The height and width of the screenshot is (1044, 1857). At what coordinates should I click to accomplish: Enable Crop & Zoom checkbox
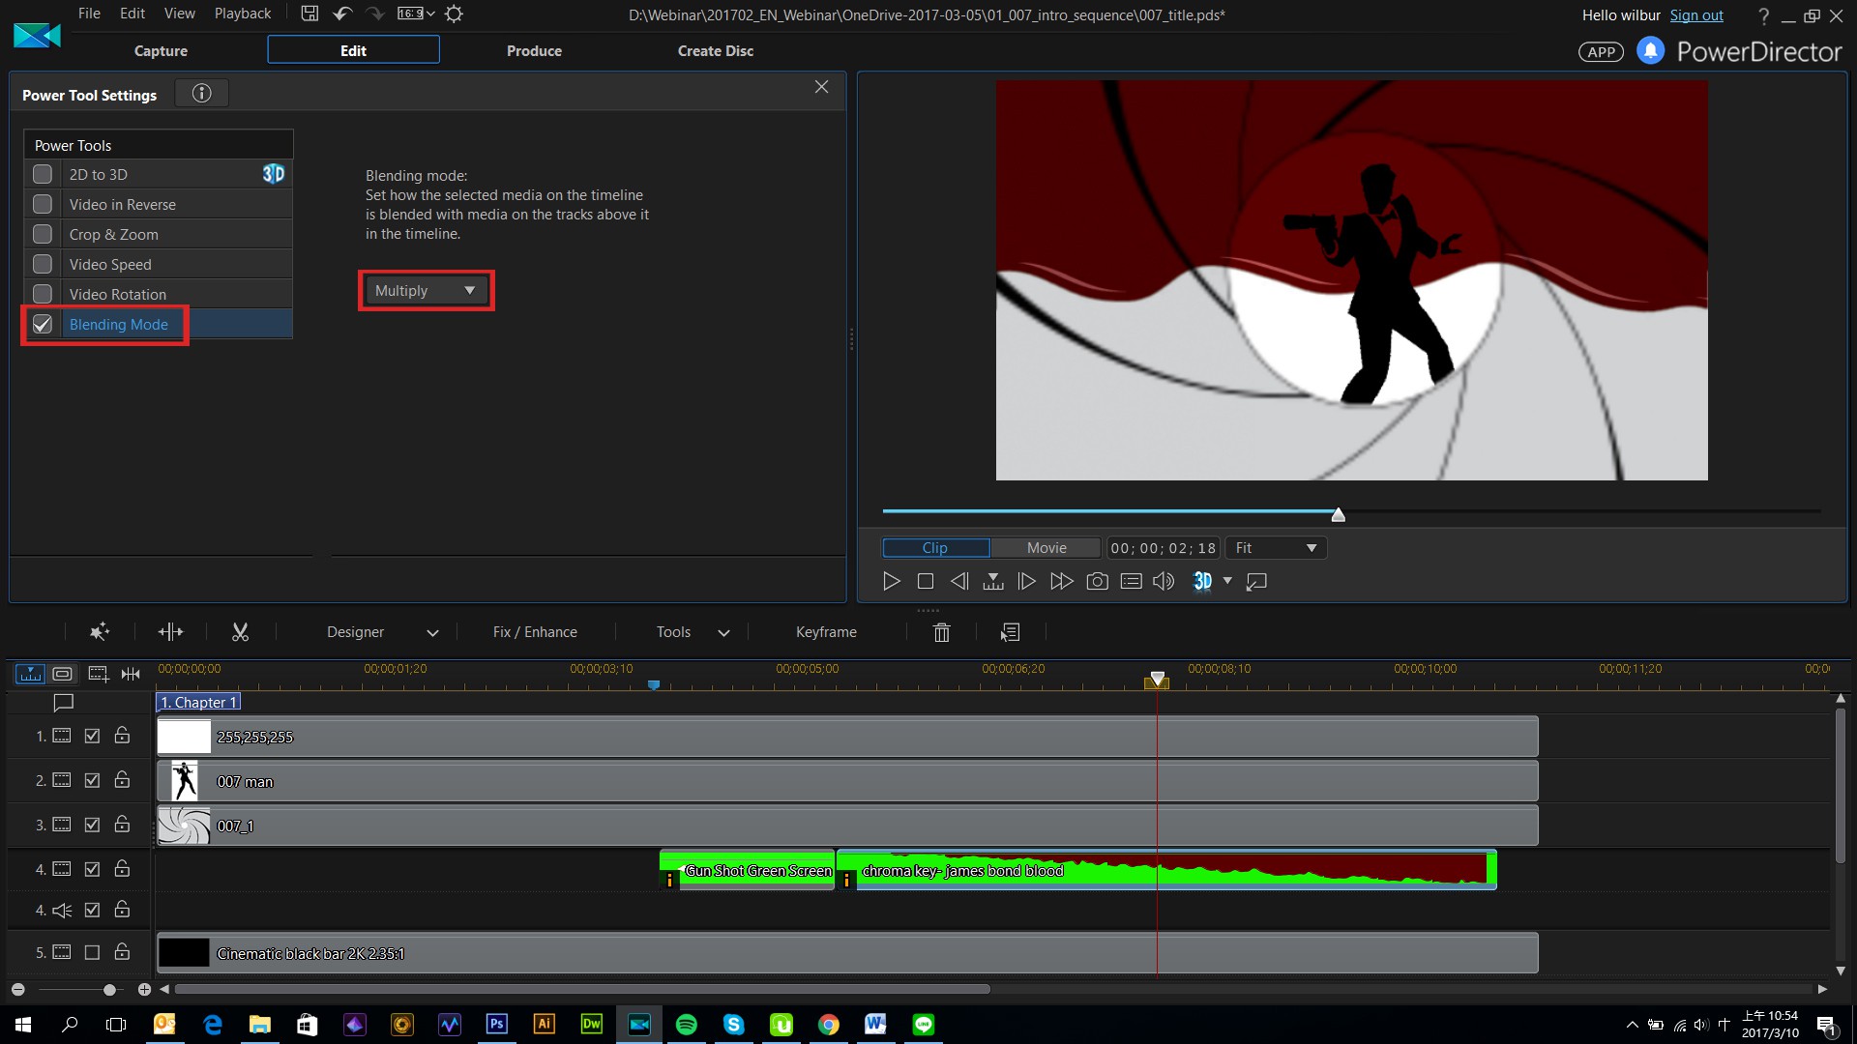tap(43, 234)
